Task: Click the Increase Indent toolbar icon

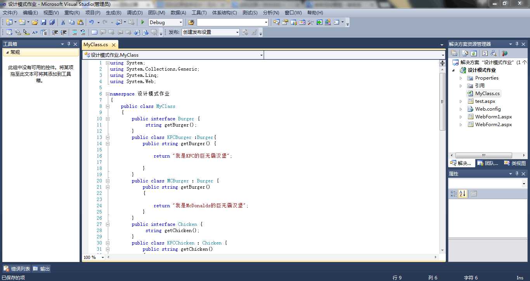Action: pos(63,32)
